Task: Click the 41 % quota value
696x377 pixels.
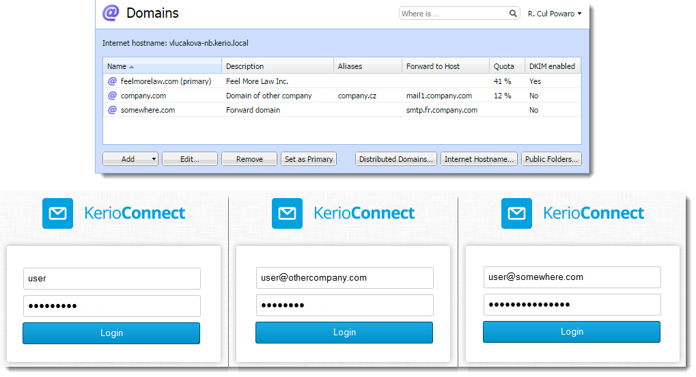Action: click(x=503, y=81)
